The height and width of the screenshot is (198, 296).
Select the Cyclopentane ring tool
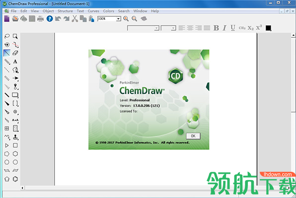(x=7, y=154)
